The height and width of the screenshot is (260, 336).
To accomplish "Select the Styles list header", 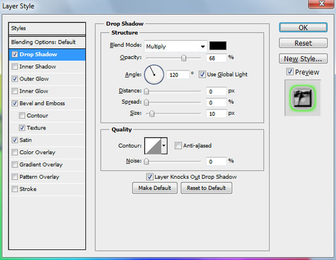I will [x=47, y=28].
